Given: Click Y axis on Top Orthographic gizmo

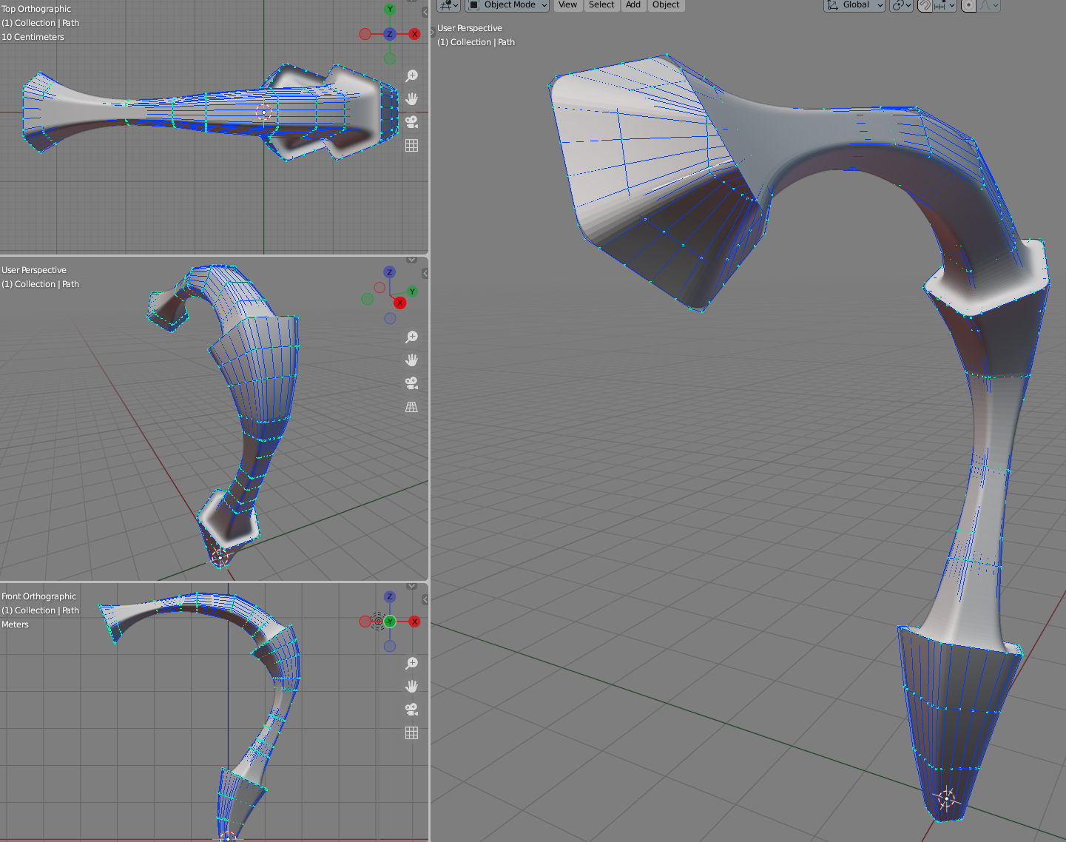Looking at the screenshot, I should tap(390, 10).
